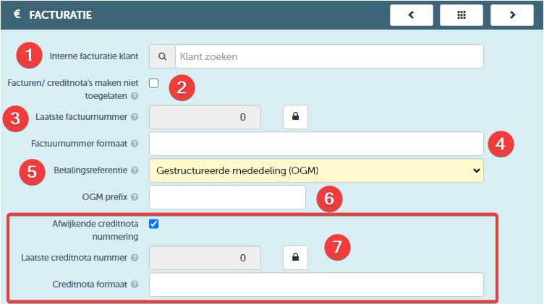The height and width of the screenshot is (304, 544).
Task: Click the OGM prefix text field
Action: click(228, 197)
